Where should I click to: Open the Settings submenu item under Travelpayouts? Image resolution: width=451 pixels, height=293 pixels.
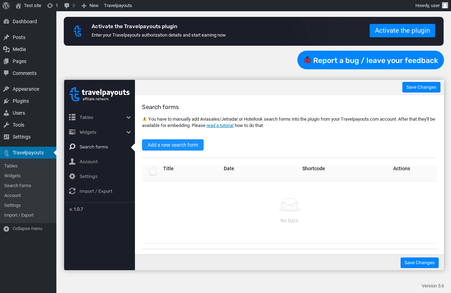pyautogui.click(x=12, y=205)
